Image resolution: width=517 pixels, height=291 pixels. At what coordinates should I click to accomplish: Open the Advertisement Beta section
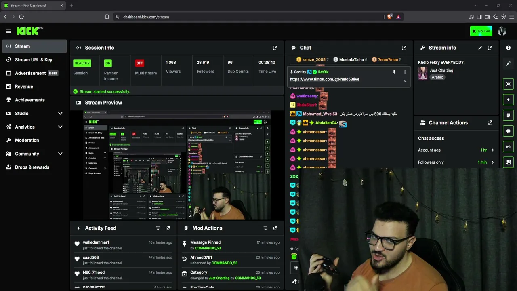(x=34, y=73)
